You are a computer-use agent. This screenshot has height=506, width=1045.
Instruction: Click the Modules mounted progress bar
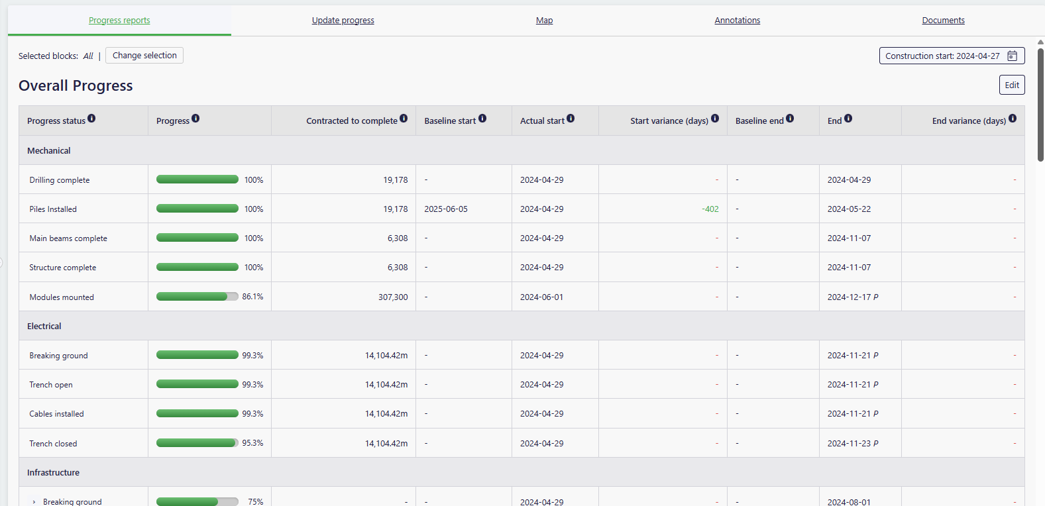click(x=197, y=297)
